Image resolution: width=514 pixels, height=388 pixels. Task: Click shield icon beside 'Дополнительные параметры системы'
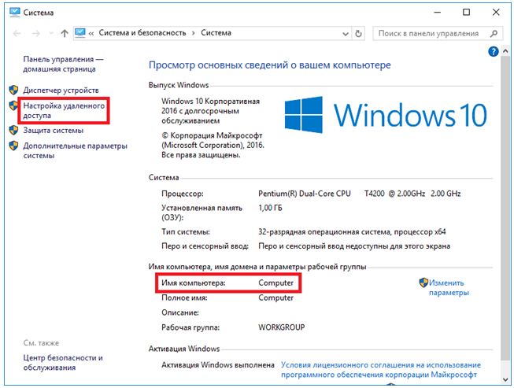coord(13,146)
